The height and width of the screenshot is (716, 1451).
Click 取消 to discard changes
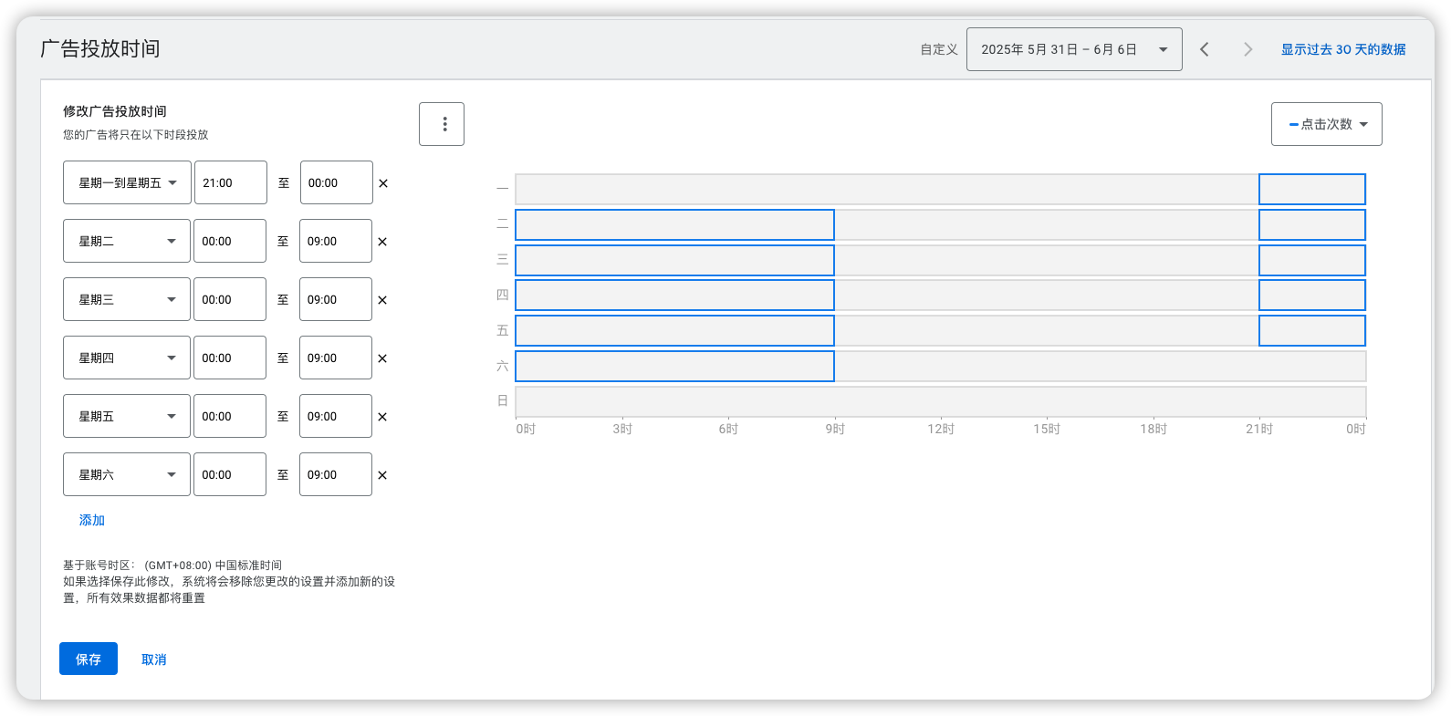point(153,659)
